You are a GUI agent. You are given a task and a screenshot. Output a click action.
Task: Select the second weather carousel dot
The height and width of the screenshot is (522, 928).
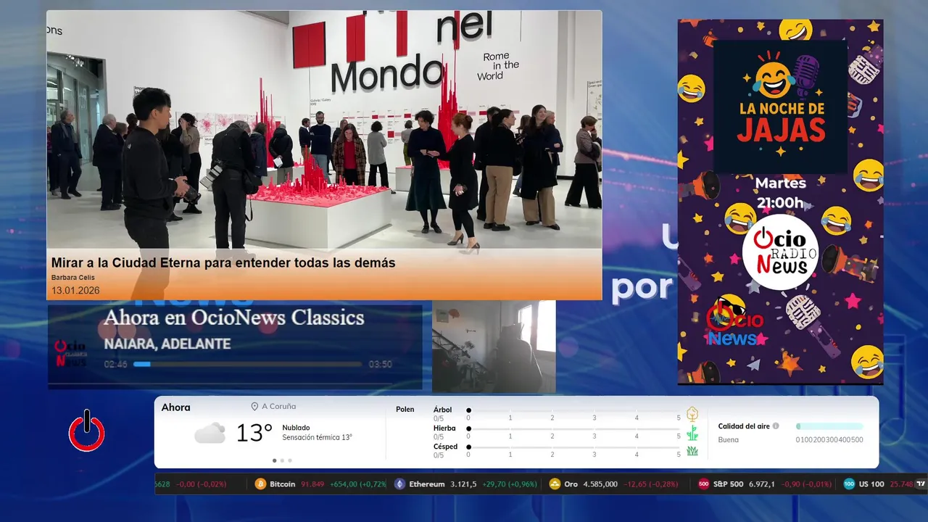coord(282,460)
